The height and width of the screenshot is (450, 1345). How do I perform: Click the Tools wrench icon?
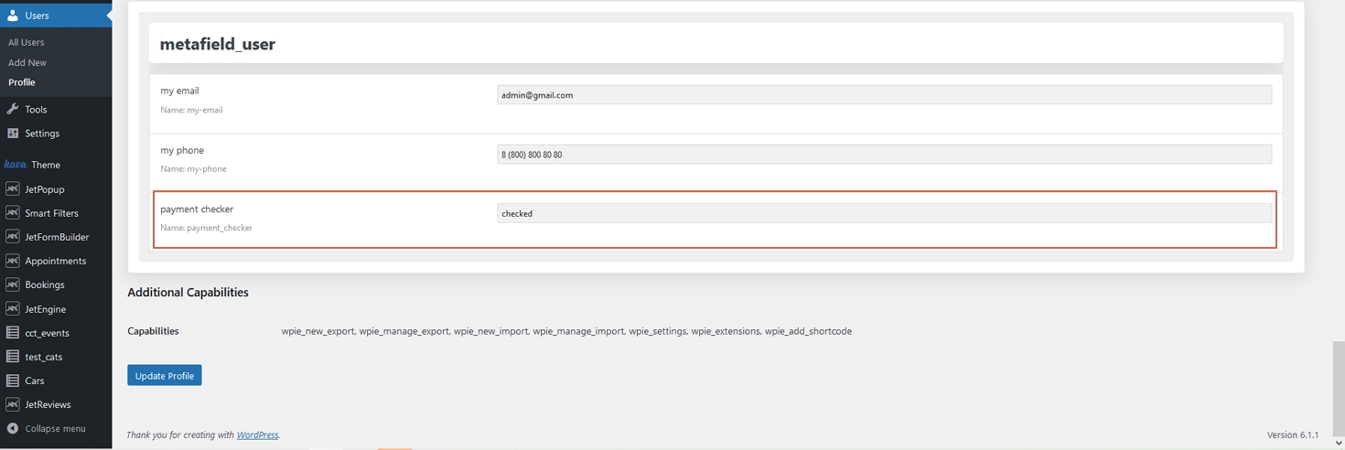pos(13,109)
